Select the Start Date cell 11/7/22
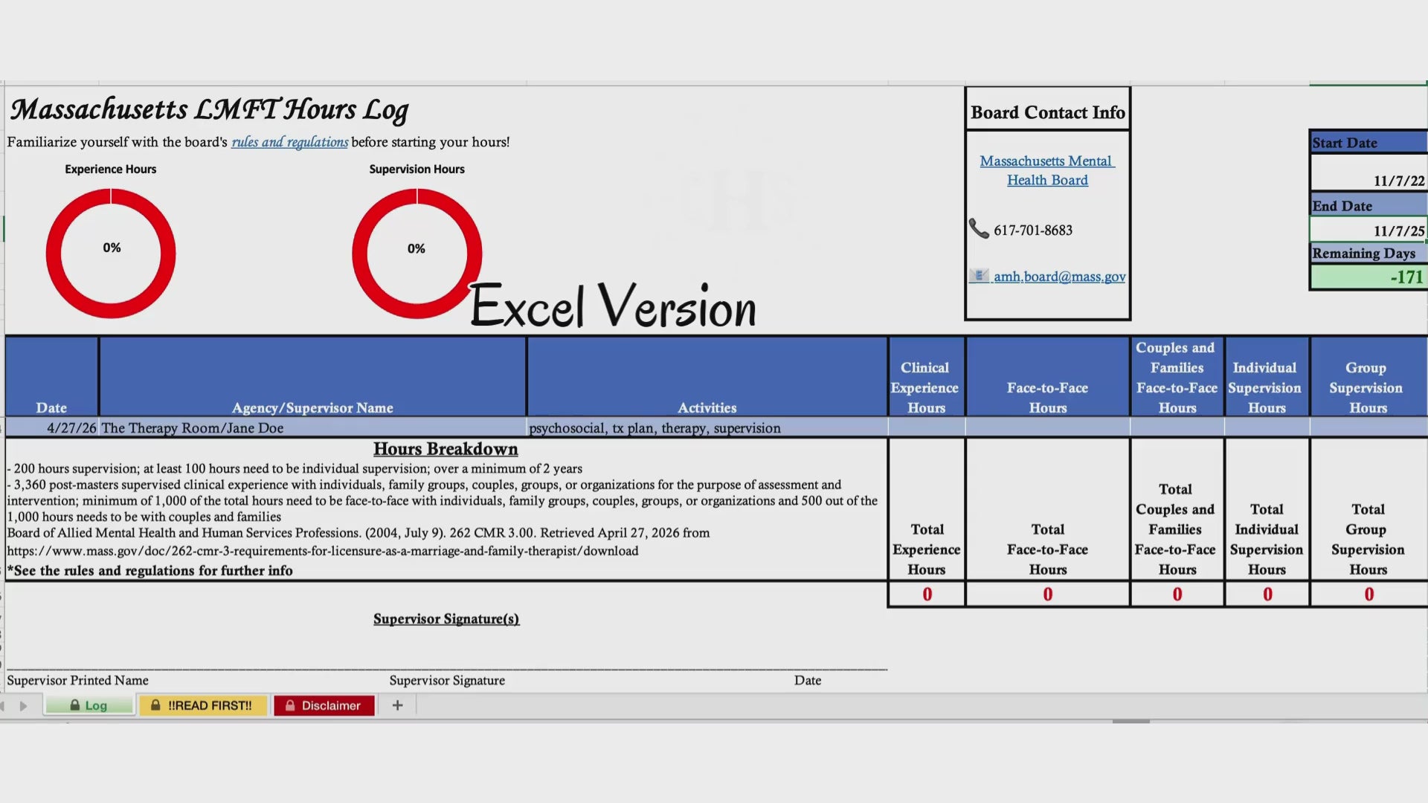Image resolution: width=1428 pixels, height=803 pixels. tap(1368, 181)
